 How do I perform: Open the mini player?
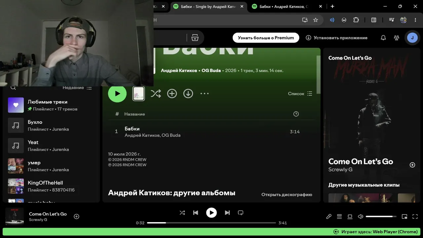pos(404,217)
